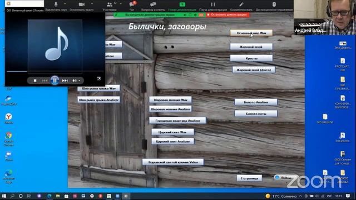Viewport: 356px width, 200px height.
Task: Play 'Царский скит Wav' button
Action: coord(172,132)
